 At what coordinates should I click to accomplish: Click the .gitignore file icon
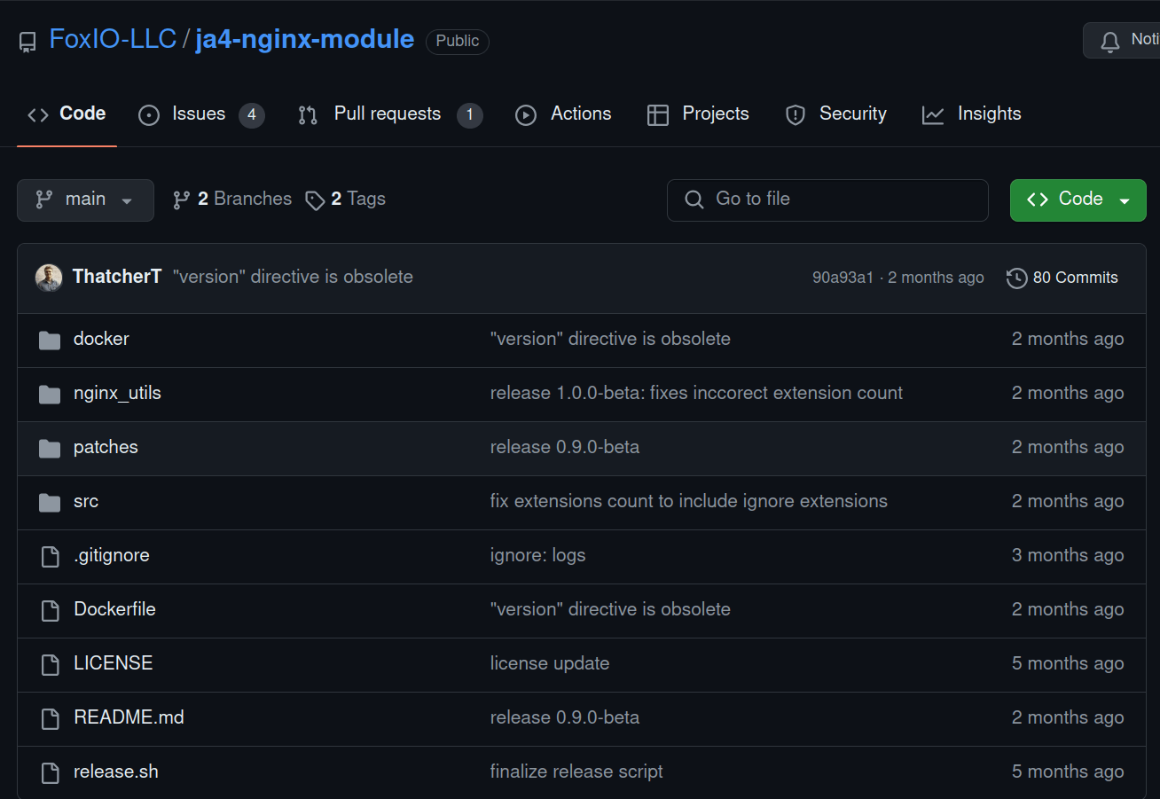[x=50, y=556]
